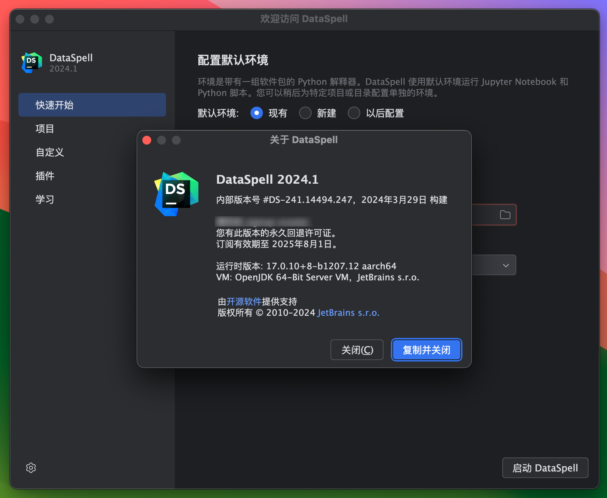Open the JetBrains s.r.o. copyright link
The image size is (607, 498).
(348, 312)
